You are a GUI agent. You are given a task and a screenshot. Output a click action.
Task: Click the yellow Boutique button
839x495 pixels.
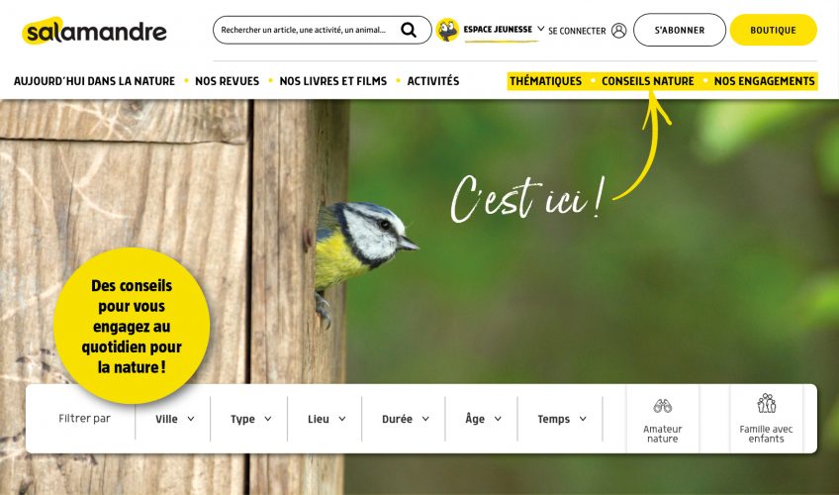(x=773, y=30)
